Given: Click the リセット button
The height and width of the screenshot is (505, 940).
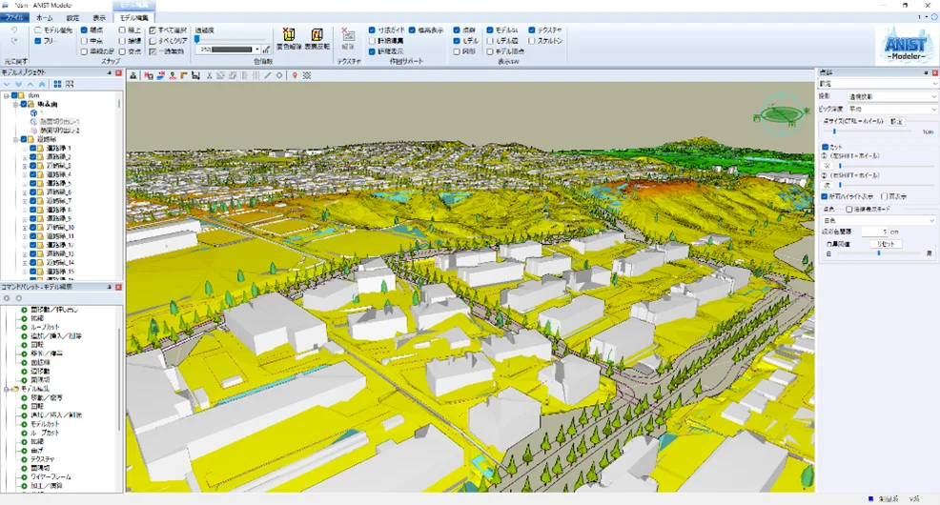Looking at the screenshot, I should pyautogui.click(x=886, y=244).
